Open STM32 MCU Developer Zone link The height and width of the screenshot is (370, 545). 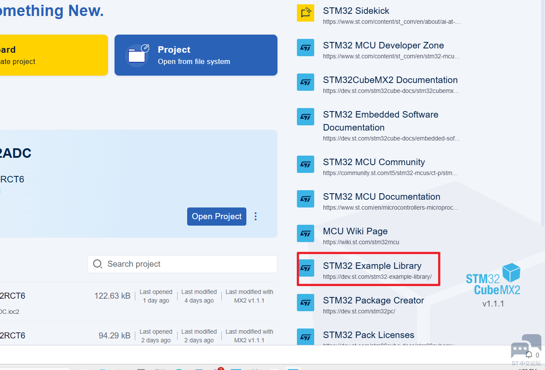[383, 45]
